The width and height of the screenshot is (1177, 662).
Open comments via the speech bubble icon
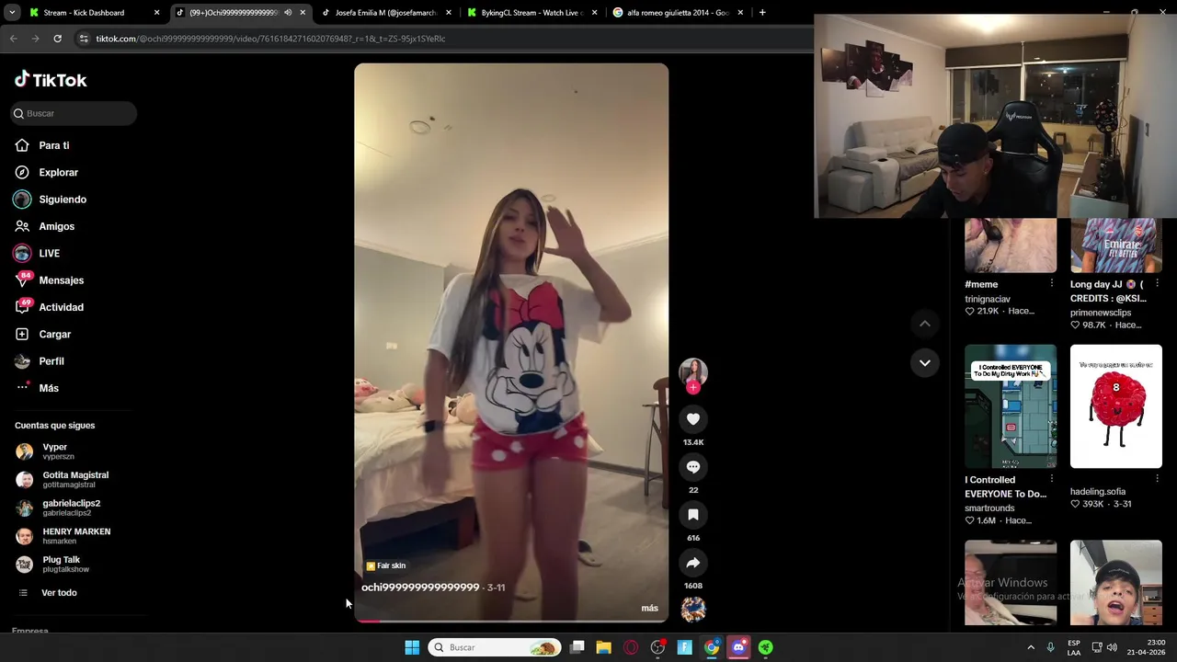(x=693, y=467)
